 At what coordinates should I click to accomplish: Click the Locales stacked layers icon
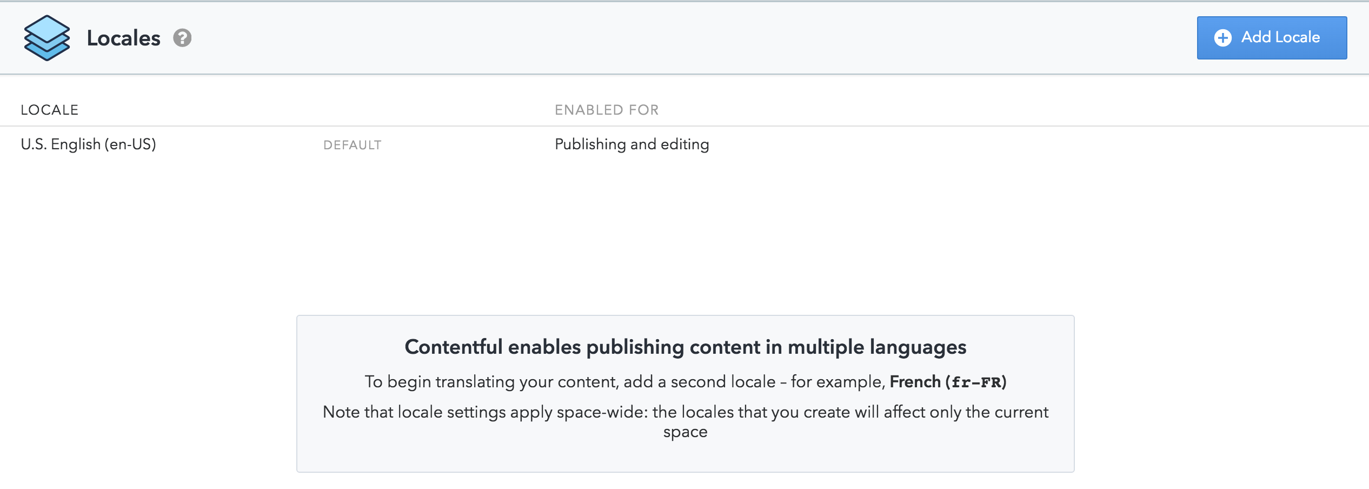tap(47, 38)
